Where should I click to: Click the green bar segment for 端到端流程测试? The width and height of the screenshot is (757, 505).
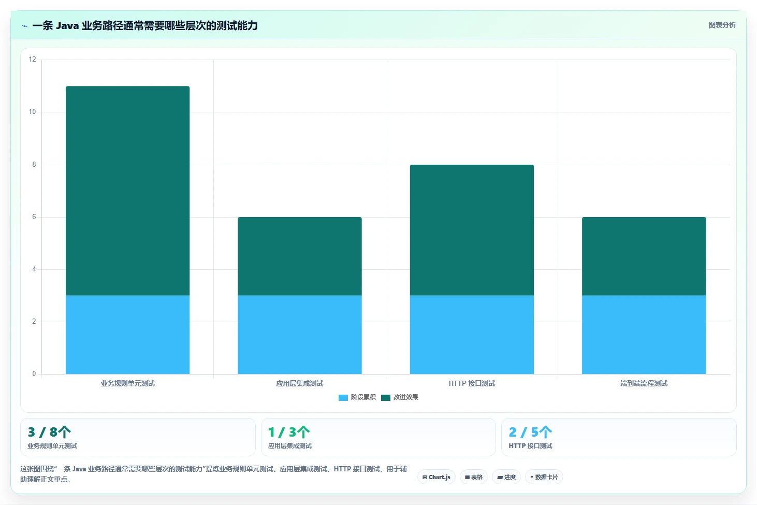point(644,256)
